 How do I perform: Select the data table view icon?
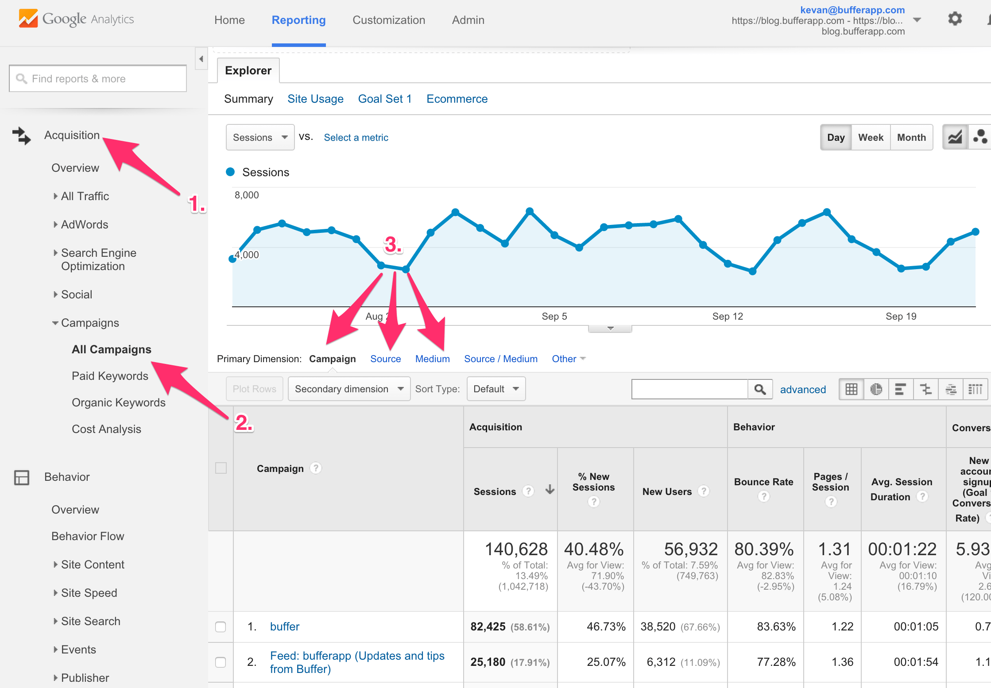point(851,389)
